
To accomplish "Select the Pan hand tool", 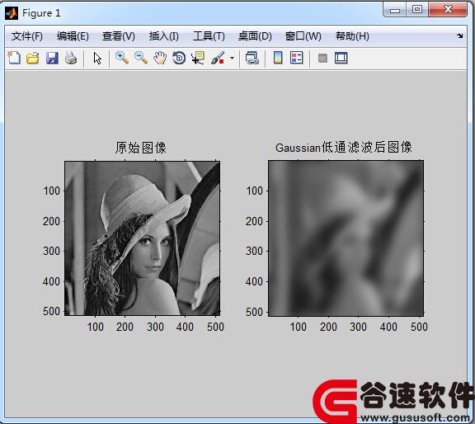I will tap(160, 58).
